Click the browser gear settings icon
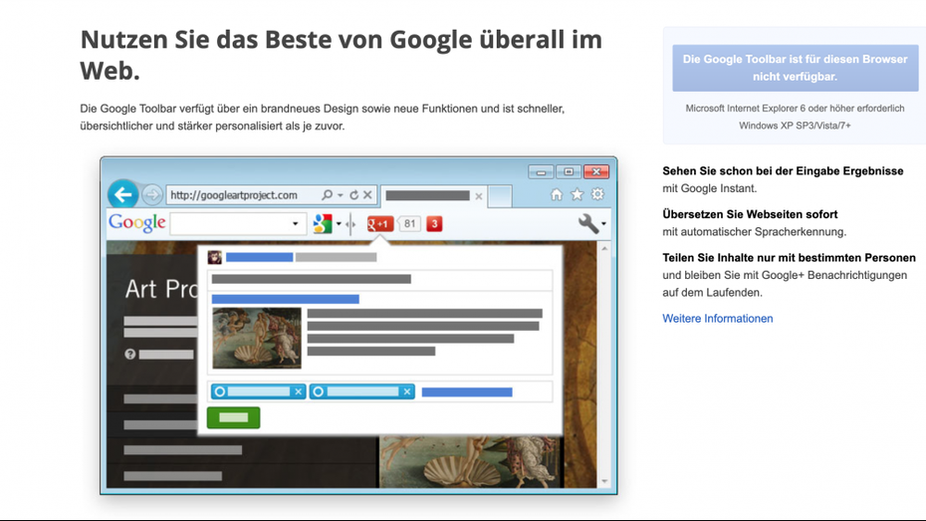 pos(597,195)
